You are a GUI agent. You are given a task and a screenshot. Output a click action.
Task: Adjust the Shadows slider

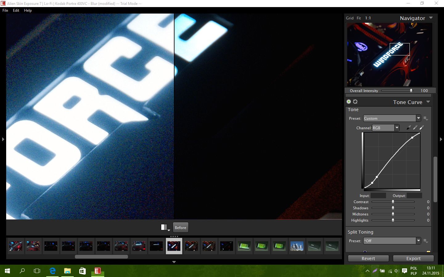393,208
